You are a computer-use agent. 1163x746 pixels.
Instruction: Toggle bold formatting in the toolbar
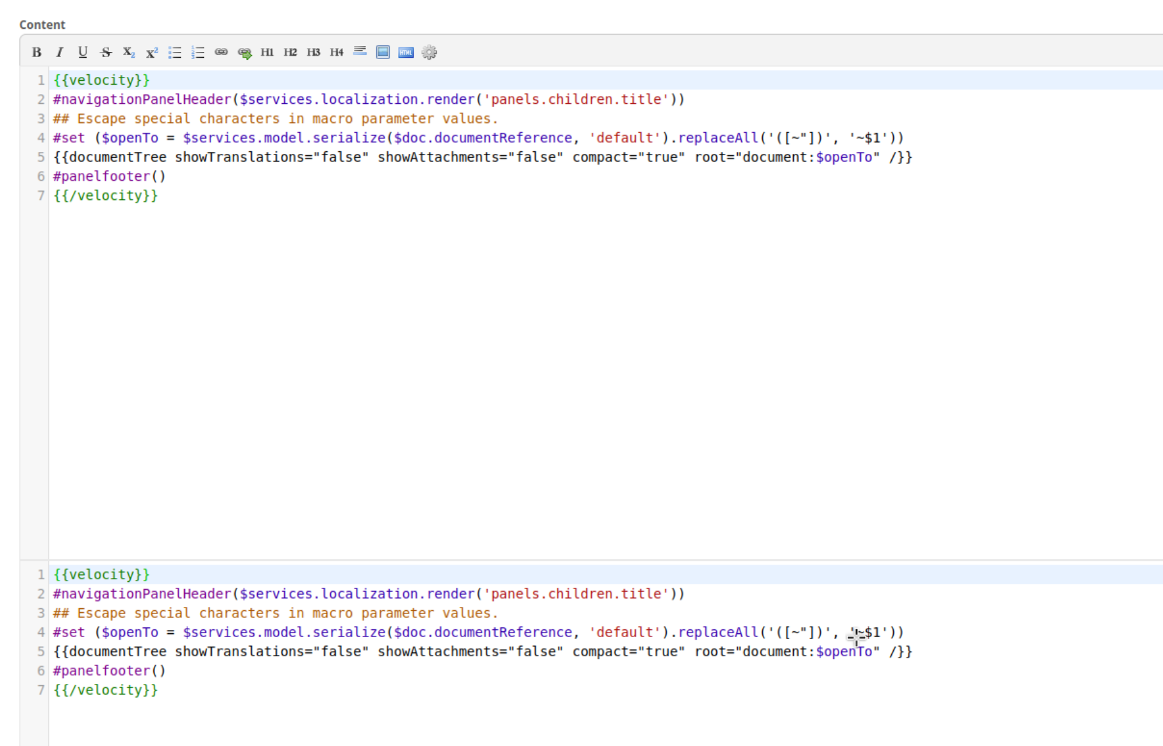(37, 53)
